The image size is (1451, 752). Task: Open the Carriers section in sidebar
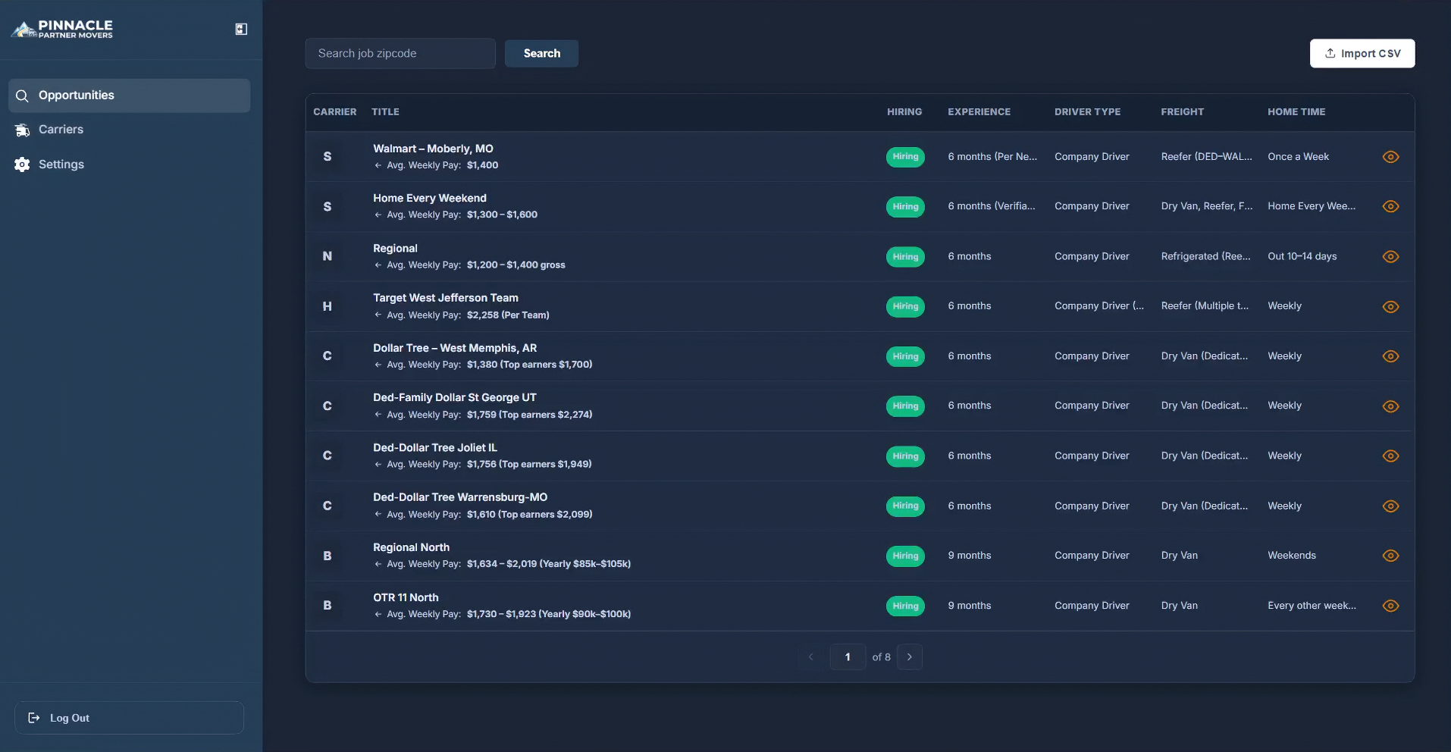[x=130, y=130]
